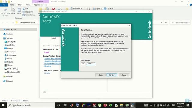Click Autocad 2007 Setup in the address path

click(28, 22)
